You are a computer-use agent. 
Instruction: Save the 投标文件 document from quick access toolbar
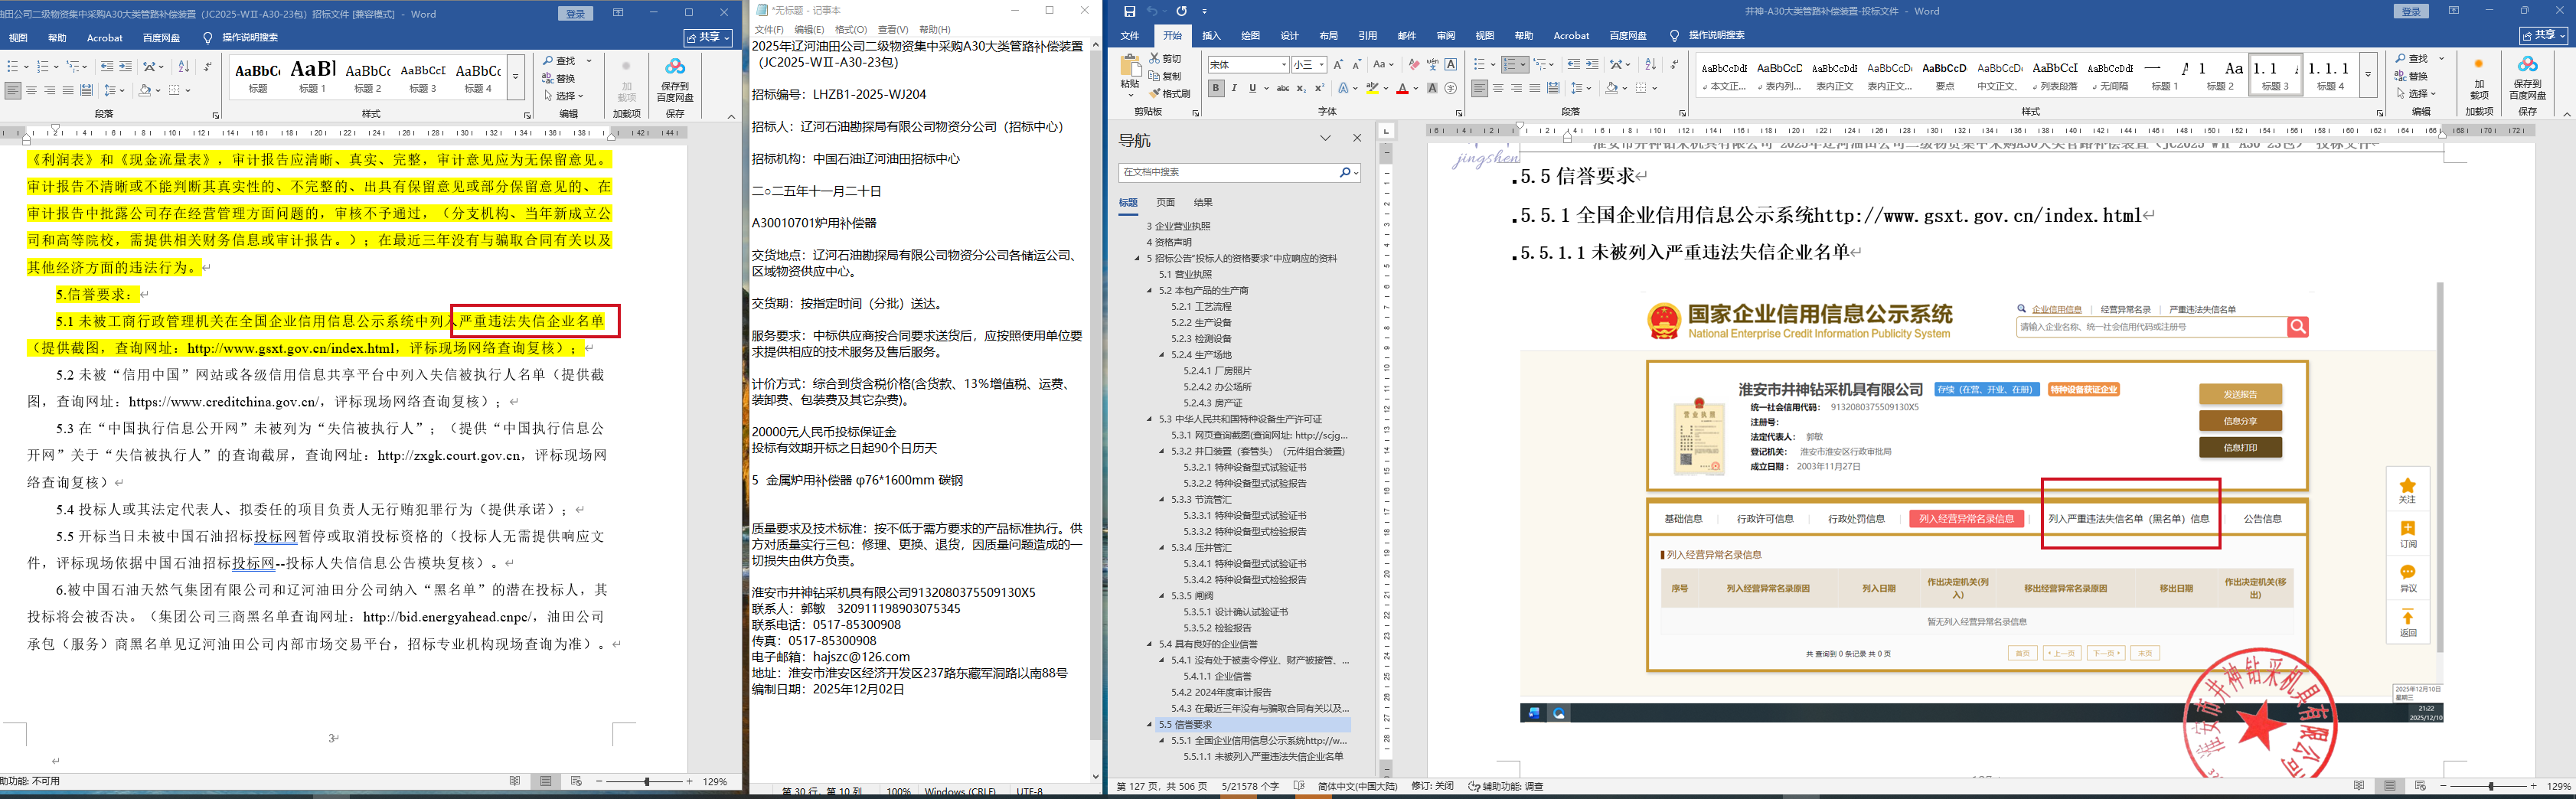[x=1129, y=11]
